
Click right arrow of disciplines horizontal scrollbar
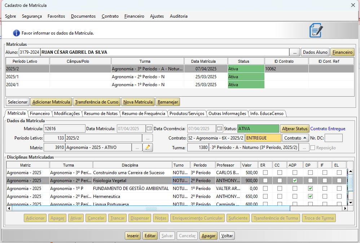(x=345, y=208)
